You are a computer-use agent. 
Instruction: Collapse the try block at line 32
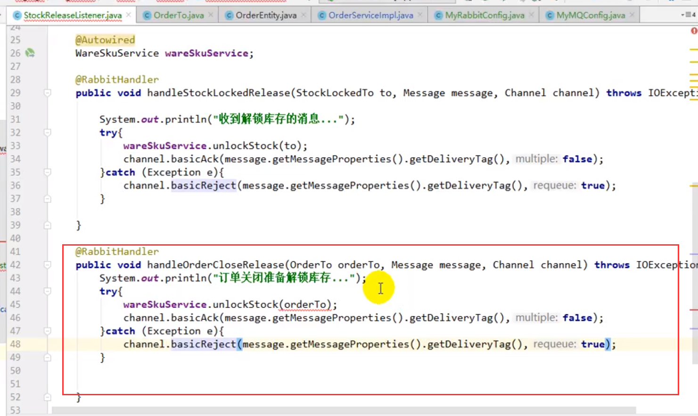click(48, 133)
